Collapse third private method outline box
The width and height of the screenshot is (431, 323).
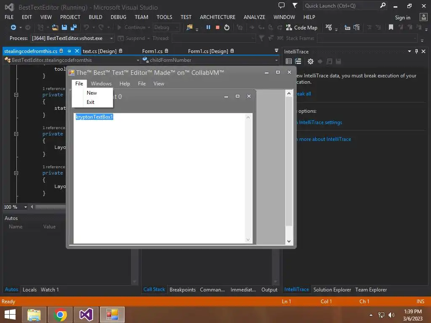(x=16, y=173)
